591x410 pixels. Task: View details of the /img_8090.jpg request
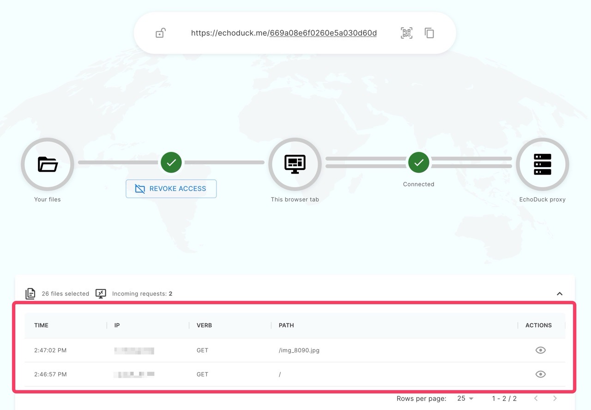tap(541, 350)
